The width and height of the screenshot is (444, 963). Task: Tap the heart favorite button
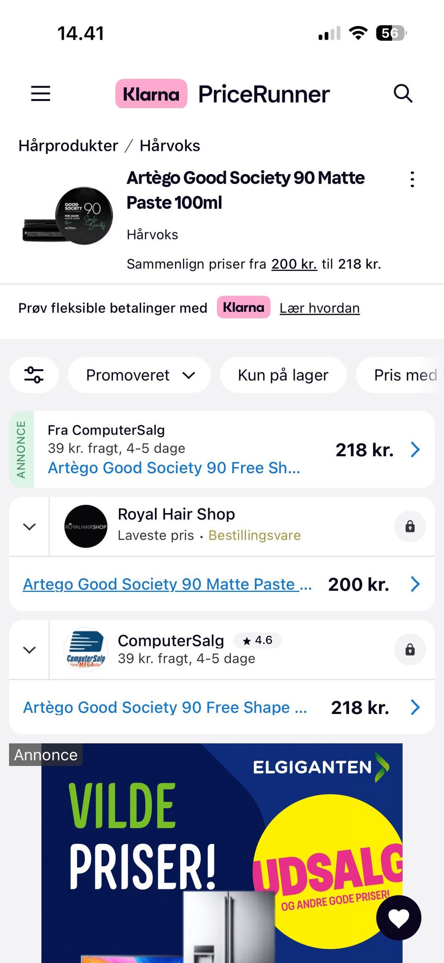click(x=399, y=918)
